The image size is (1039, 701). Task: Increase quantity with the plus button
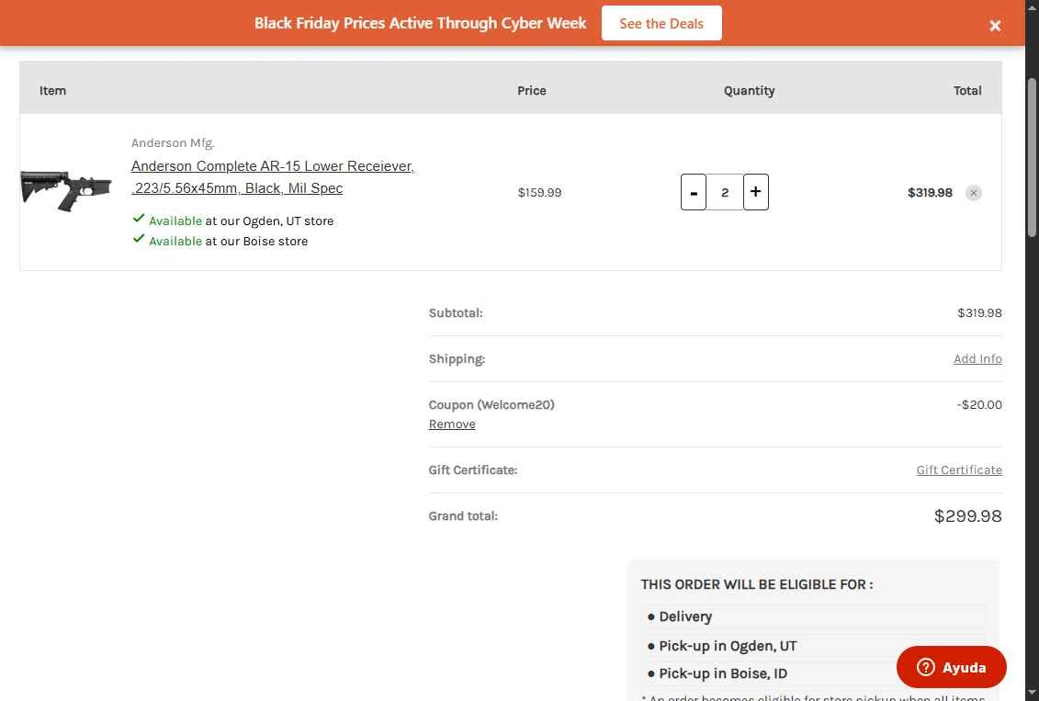755,192
